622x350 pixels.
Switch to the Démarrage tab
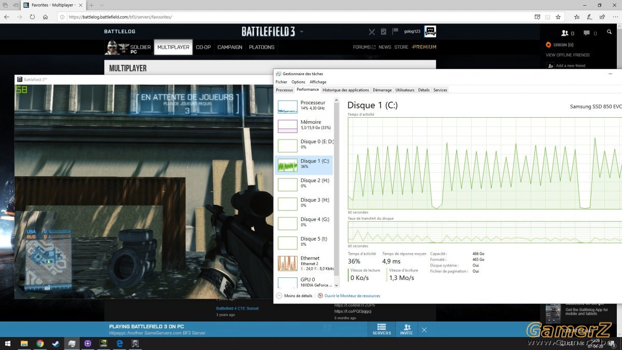(382, 90)
